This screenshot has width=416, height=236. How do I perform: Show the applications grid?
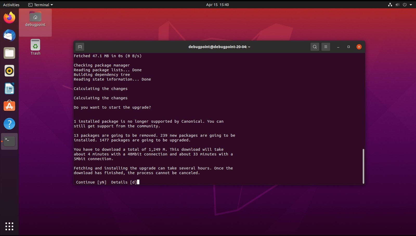(x=9, y=226)
